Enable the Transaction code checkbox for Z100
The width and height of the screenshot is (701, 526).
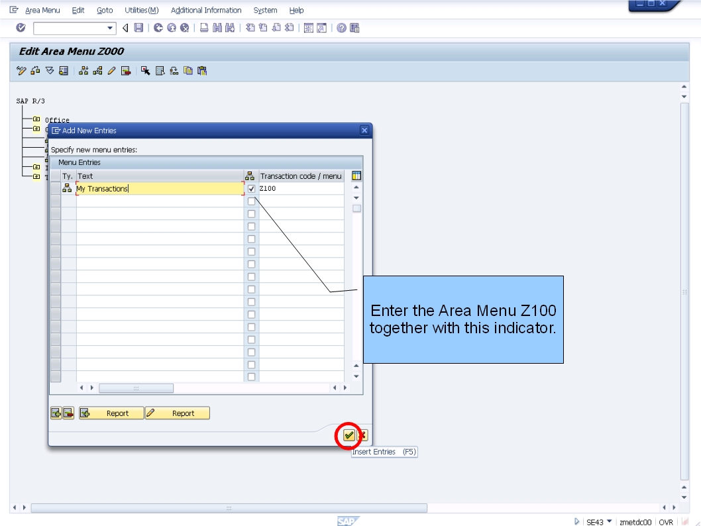[252, 188]
